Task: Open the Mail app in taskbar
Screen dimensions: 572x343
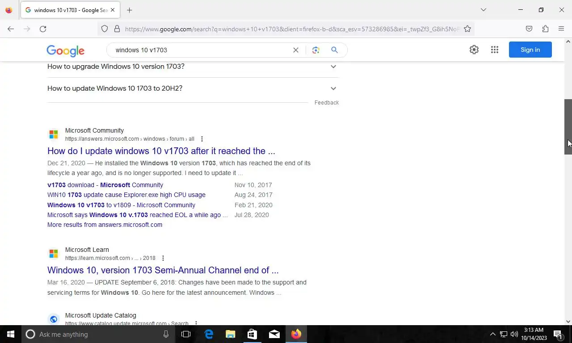Action: tap(274, 334)
